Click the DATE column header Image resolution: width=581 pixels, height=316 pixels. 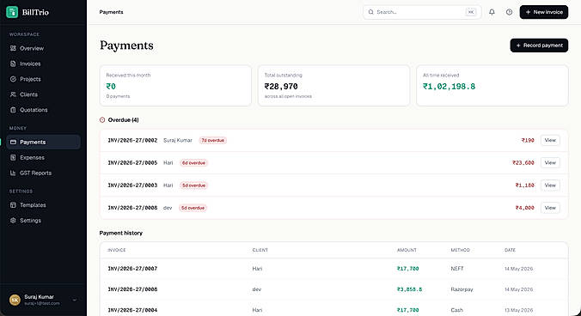[510, 250]
